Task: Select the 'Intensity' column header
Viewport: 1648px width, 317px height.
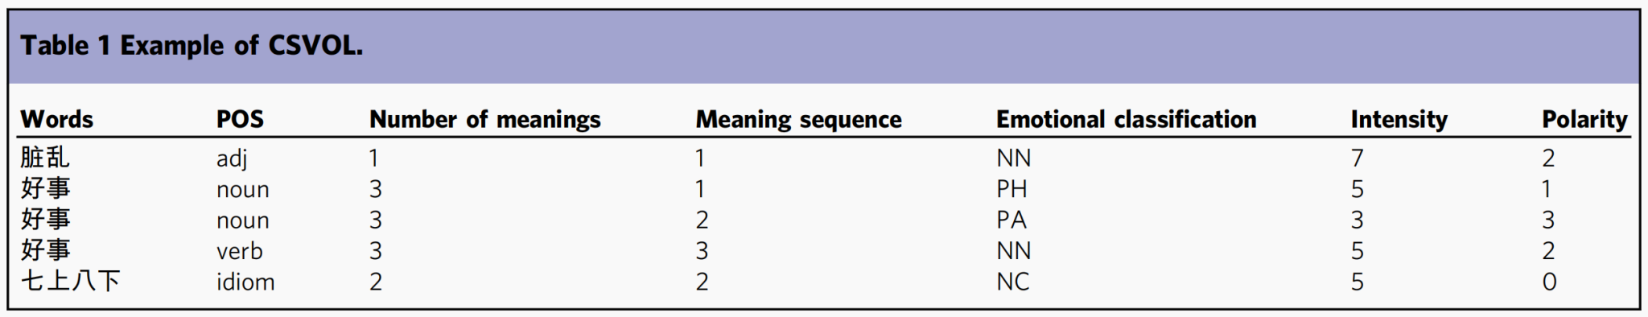Action: tap(1399, 119)
